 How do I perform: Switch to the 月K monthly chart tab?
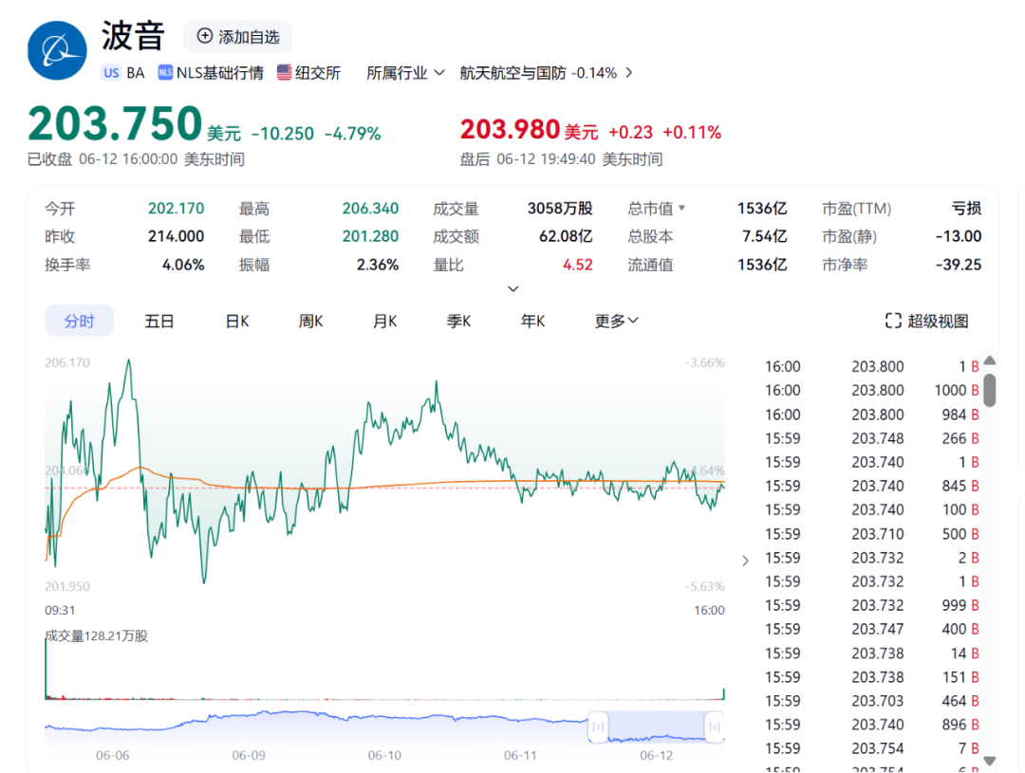point(385,321)
